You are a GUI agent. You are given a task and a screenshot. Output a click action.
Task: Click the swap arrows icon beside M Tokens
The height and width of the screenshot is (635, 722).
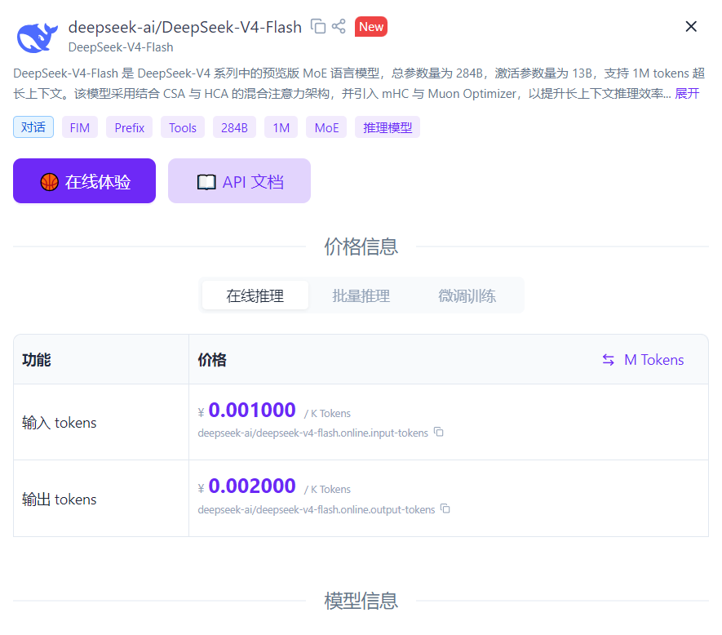click(609, 360)
